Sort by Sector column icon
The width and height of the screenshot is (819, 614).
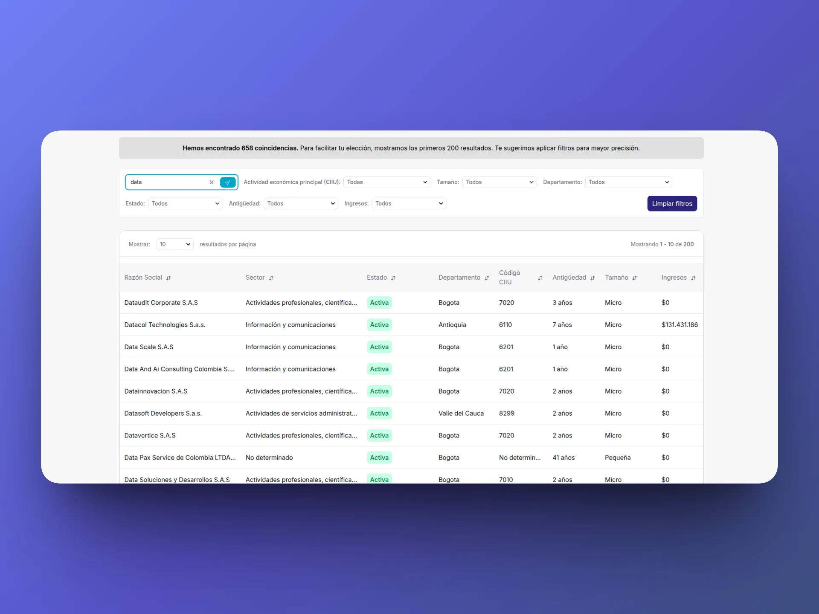(x=271, y=278)
